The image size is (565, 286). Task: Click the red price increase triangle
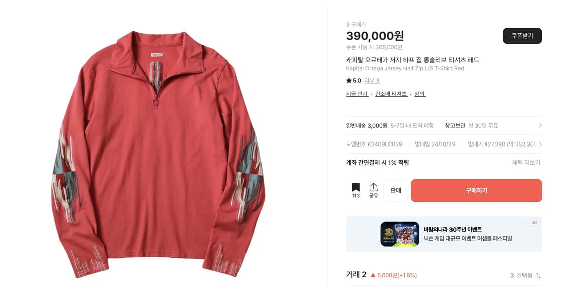373,275
